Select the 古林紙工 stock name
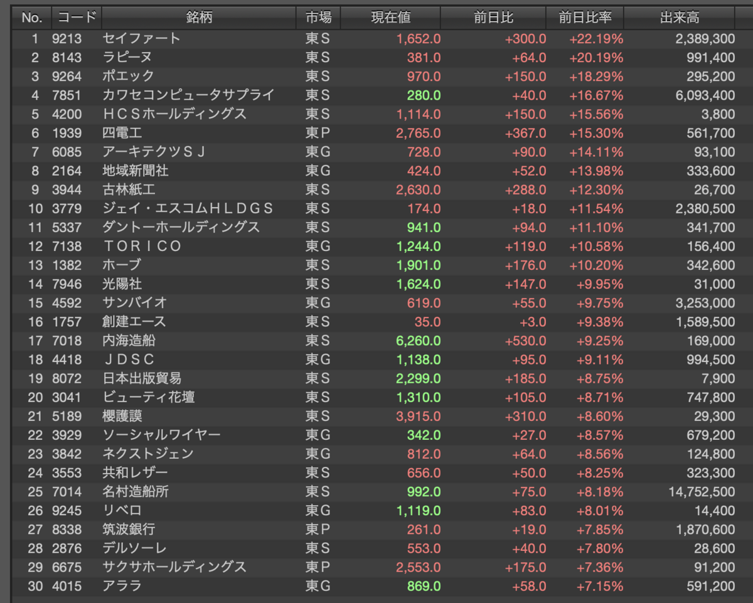 pos(129,189)
